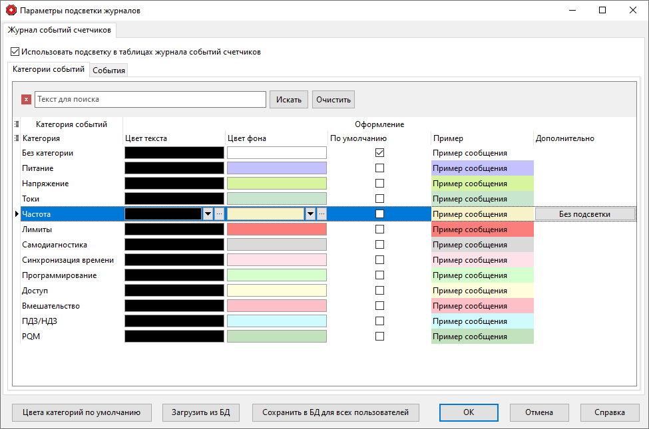
Task: Expand background color dropdown in Частота row
Action: pos(310,214)
